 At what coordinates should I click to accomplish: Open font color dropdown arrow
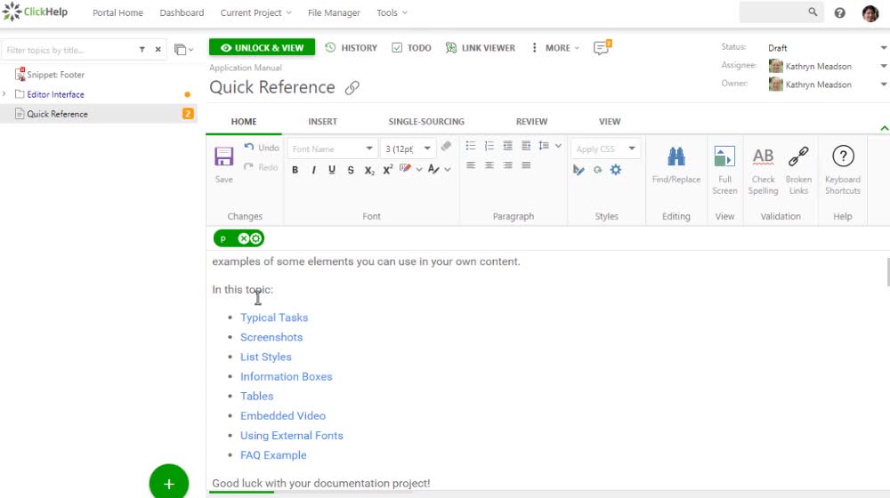[x=448, y=169]
